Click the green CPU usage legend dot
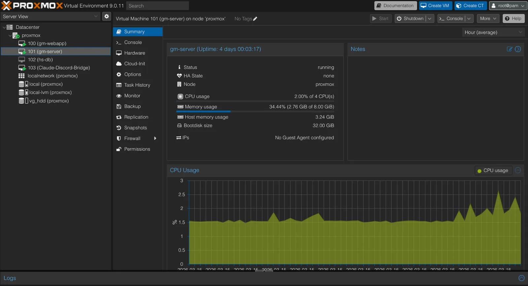The image size is (528, 286). click(479, 171)
